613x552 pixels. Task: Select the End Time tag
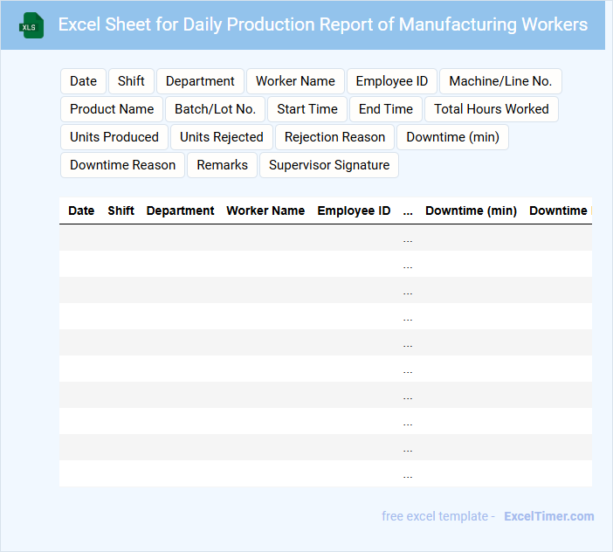pos(386,109)
